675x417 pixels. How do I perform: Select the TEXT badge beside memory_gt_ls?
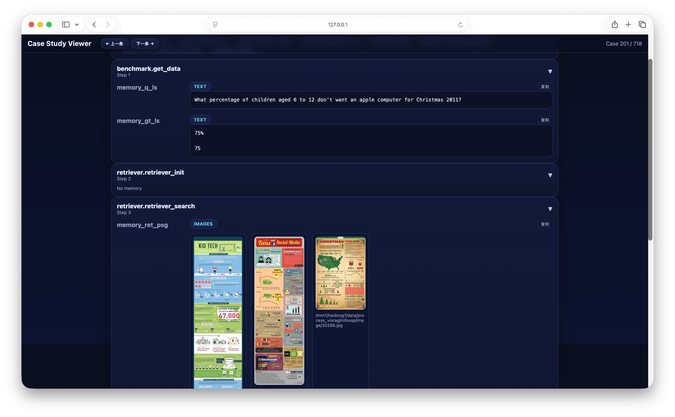(x=200, y=120)
